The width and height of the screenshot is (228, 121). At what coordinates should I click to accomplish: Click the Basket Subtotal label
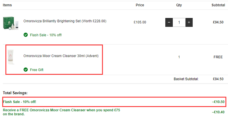pos(186,79)
